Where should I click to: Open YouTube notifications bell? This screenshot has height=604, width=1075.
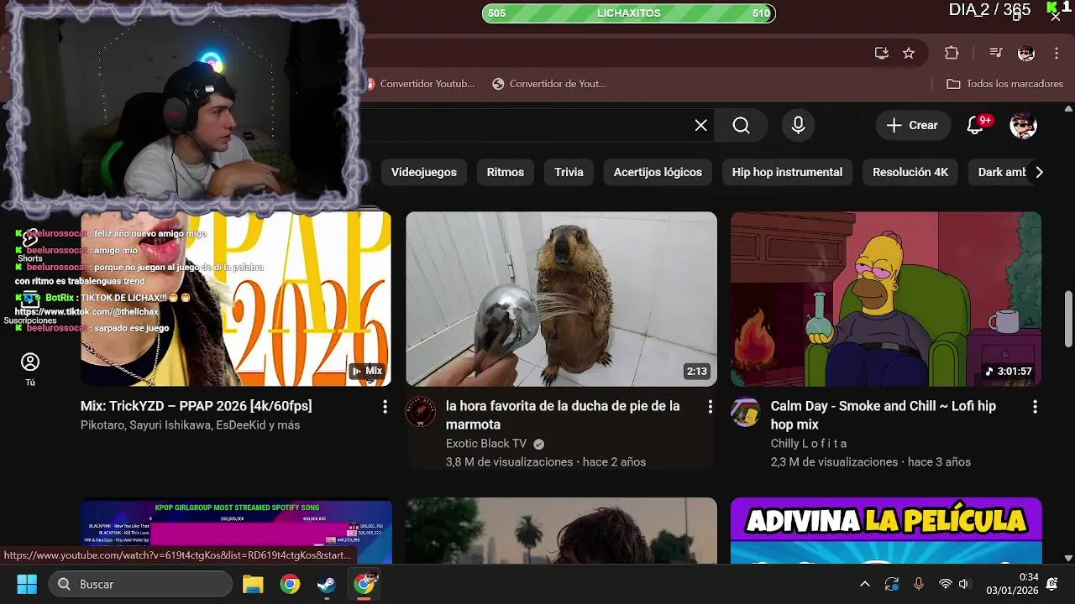pos(975,125)
